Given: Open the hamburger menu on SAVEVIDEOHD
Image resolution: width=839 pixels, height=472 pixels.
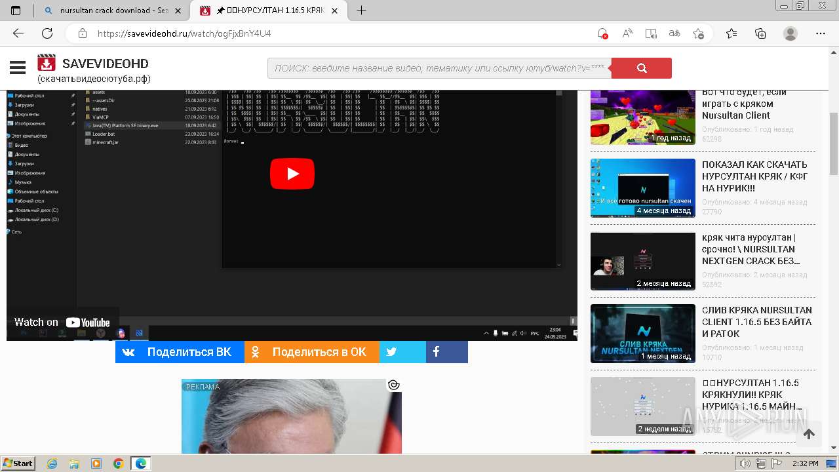Looking at the screenshot, I should click(x=18, y=68).
